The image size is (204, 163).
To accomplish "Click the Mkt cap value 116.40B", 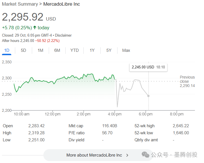I will 109,126.
